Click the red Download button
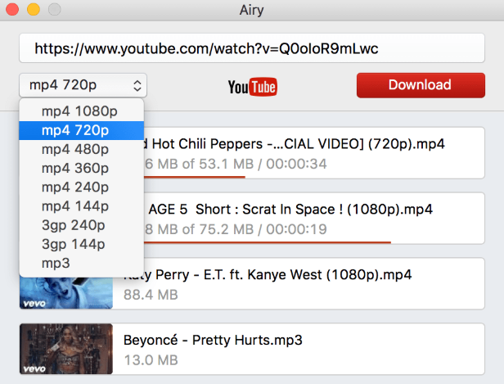504x384 pixels. pyautogui.click(x=421, y=85)
